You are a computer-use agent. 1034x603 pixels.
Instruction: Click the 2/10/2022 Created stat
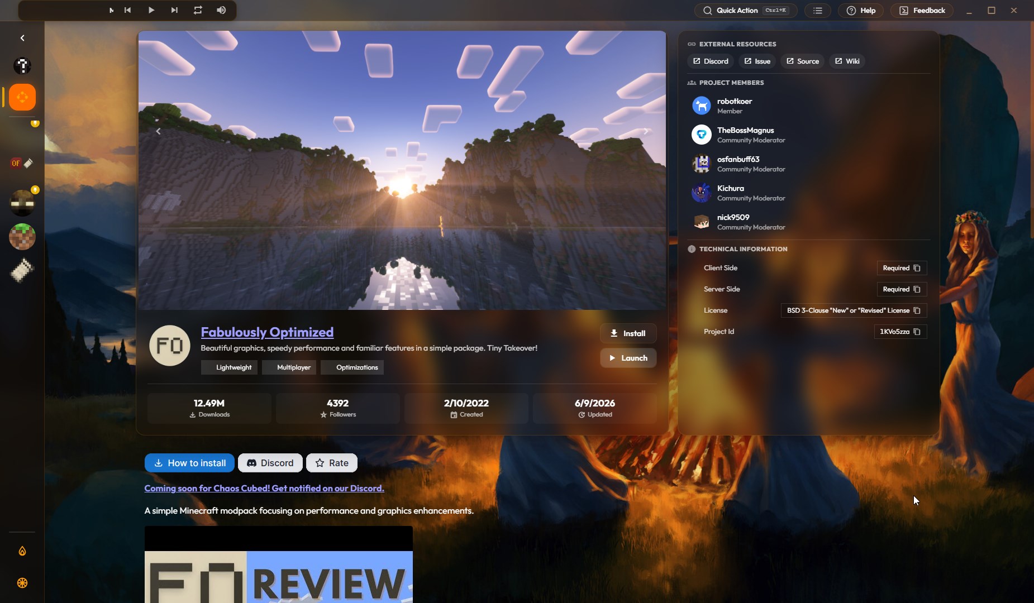pyautogui.click(x=466, y=408)
